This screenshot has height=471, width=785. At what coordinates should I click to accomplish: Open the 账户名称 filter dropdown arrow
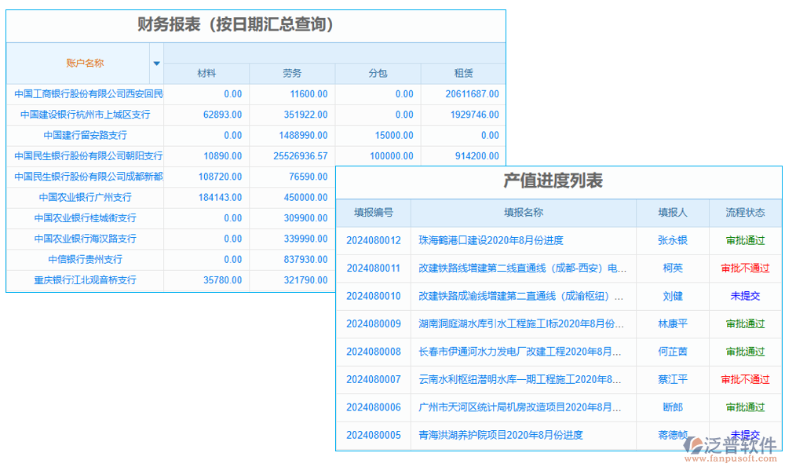156,64
